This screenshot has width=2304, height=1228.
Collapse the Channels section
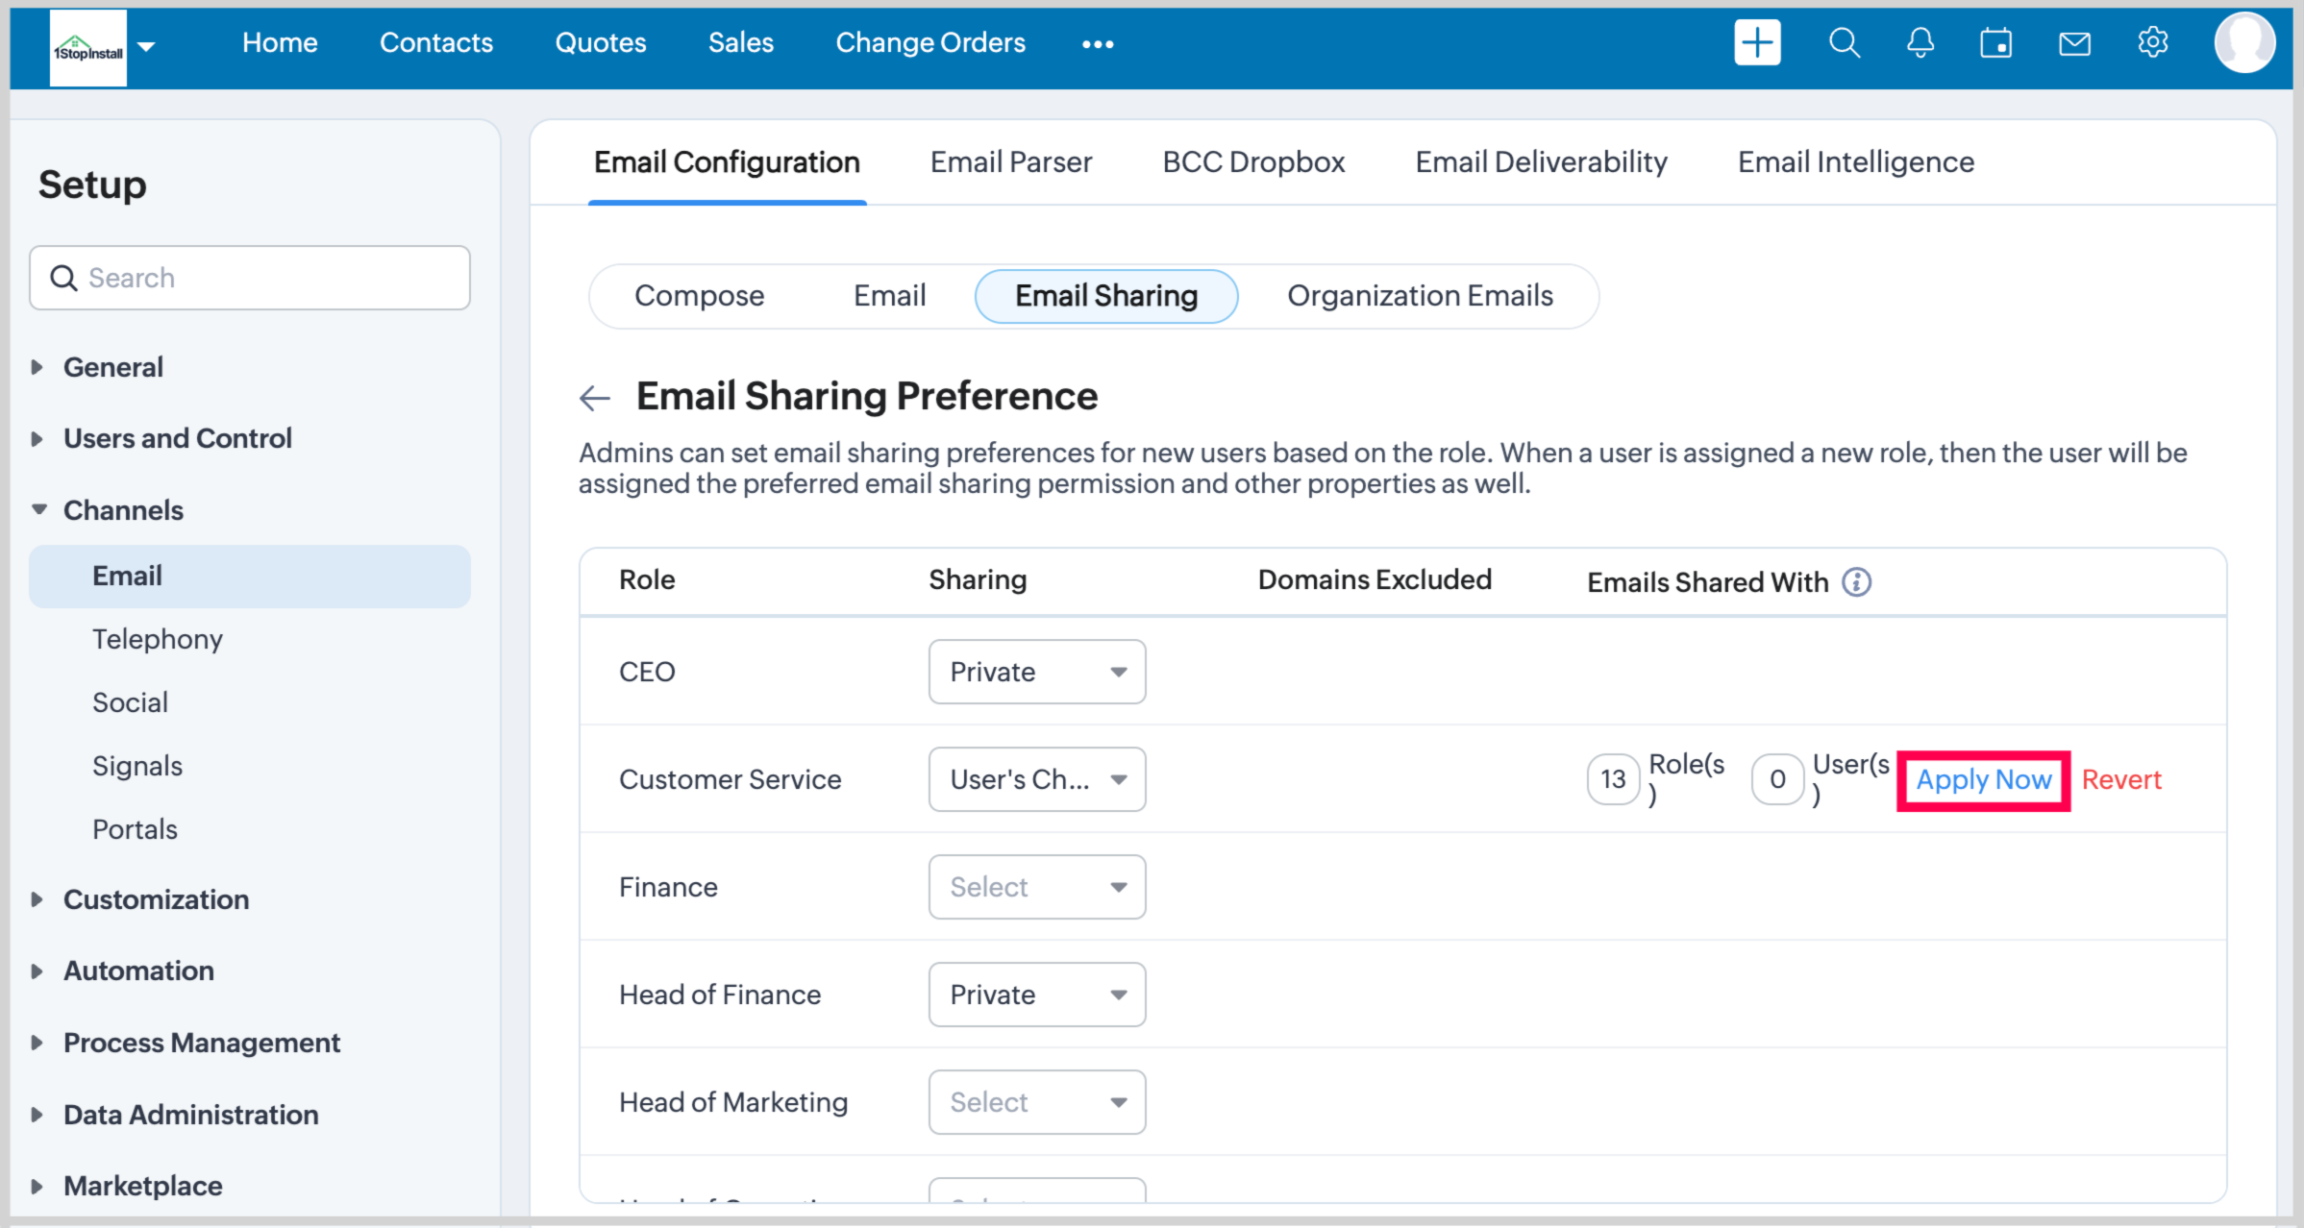point(123,510)
